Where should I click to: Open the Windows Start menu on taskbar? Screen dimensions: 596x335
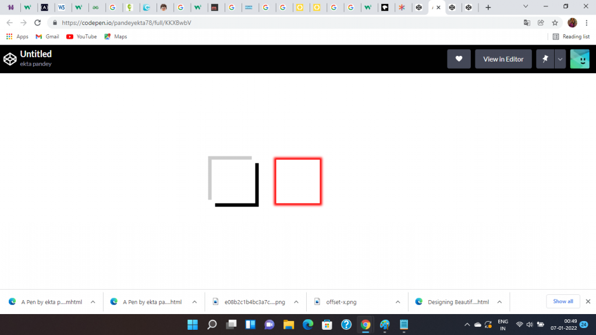[x=192, y=325]
